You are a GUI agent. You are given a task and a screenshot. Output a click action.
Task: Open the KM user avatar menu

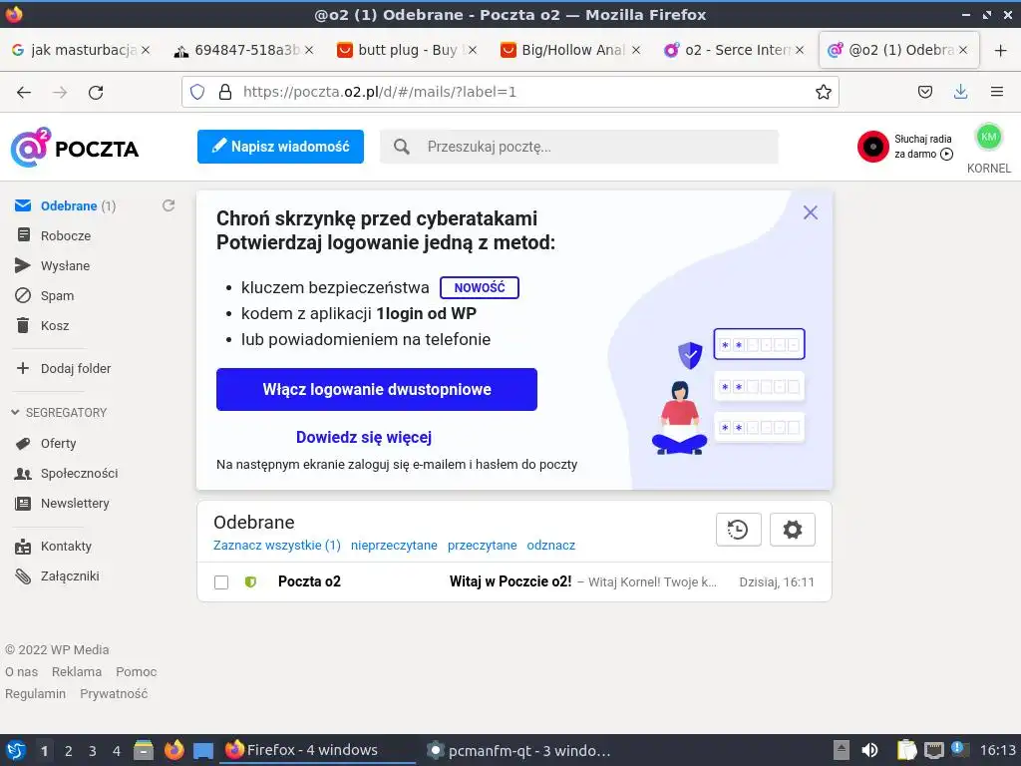coord(988,137)
